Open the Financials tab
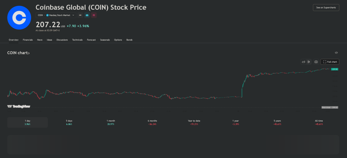The width and height of the screenshot is (347, 158). click(x=28, y=40)
